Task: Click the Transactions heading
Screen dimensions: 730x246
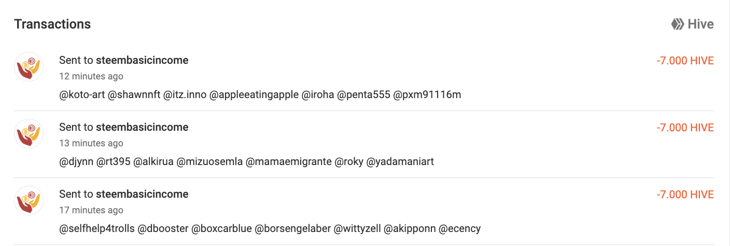Action: click(52, 24)
